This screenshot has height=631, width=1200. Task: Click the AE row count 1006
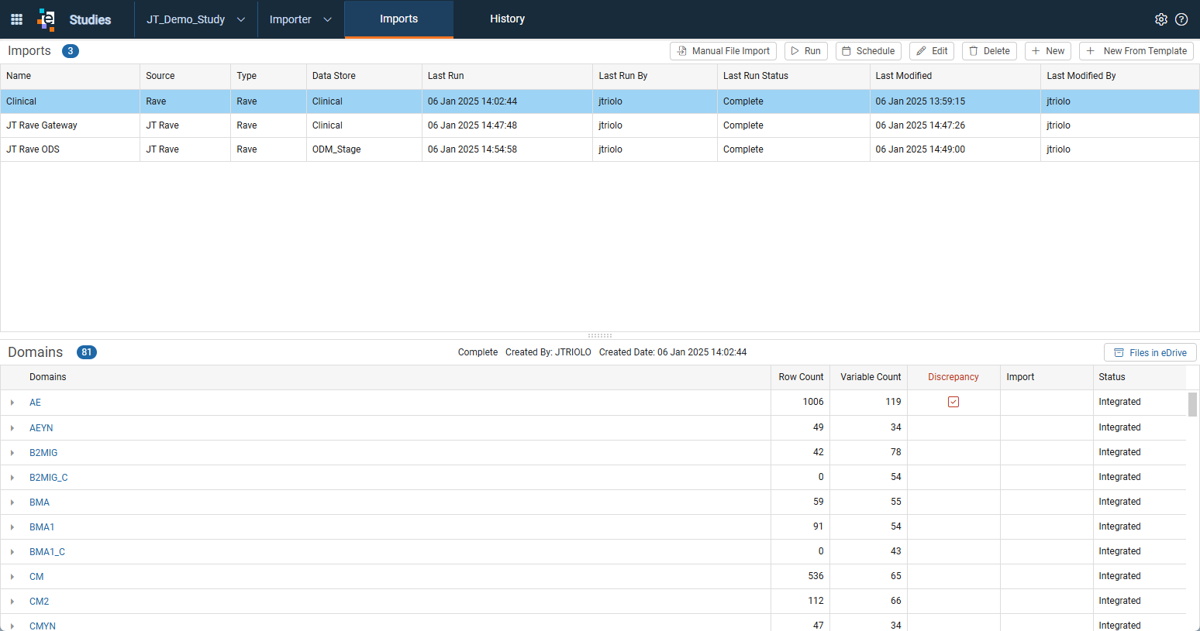click(813, 402)
